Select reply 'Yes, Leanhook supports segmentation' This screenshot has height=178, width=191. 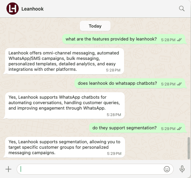[64, 147]
